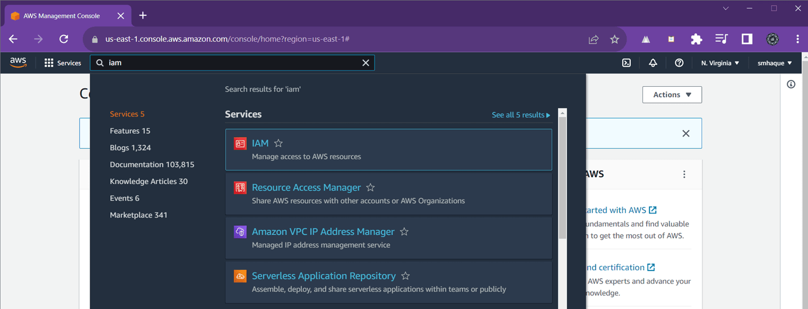
Task: Open the N. Virginia region dropdown
Action: coord(719,62)
